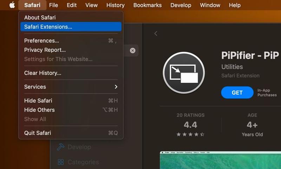The height and width of the screenshot is (169, 281).
Task: Open Privacy Report… menu item
Action: [x=71, y=50]
